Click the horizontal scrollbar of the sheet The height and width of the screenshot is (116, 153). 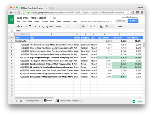[x=34, y=98]
